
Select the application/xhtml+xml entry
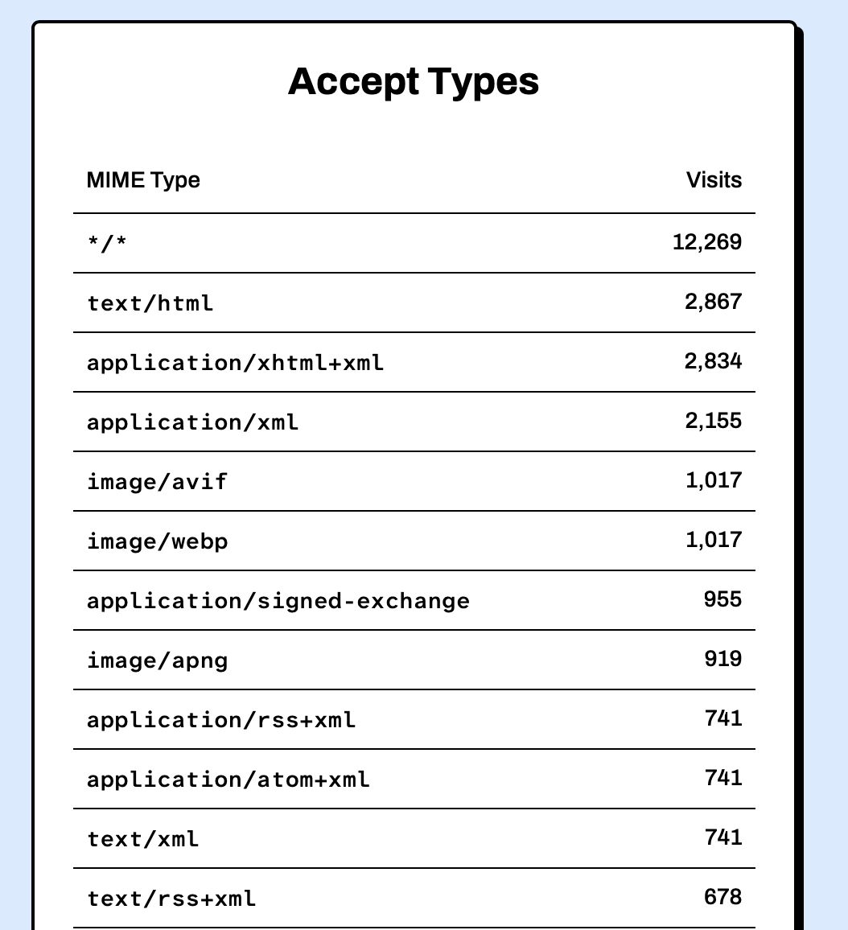(x=235, y=363)
